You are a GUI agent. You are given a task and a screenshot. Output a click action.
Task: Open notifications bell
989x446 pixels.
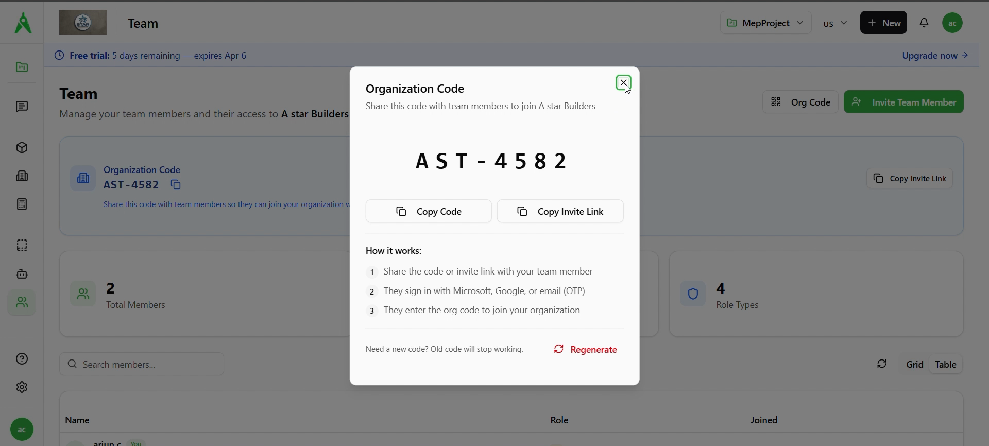tap(924, 23)
